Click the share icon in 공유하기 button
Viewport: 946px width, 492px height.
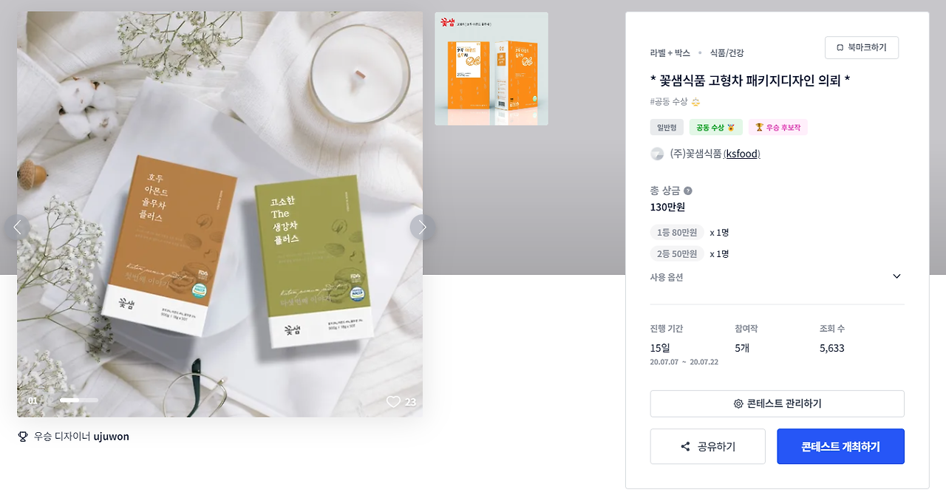tap(685, 447)
